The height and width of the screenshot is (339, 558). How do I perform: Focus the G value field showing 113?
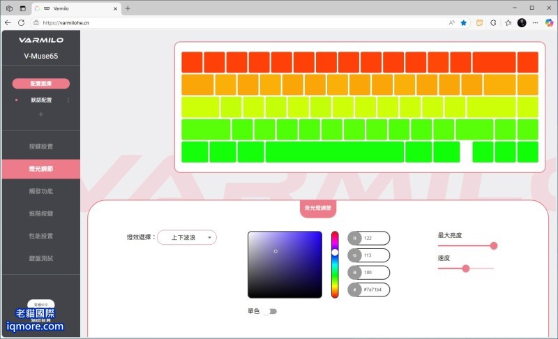[369, 255]
